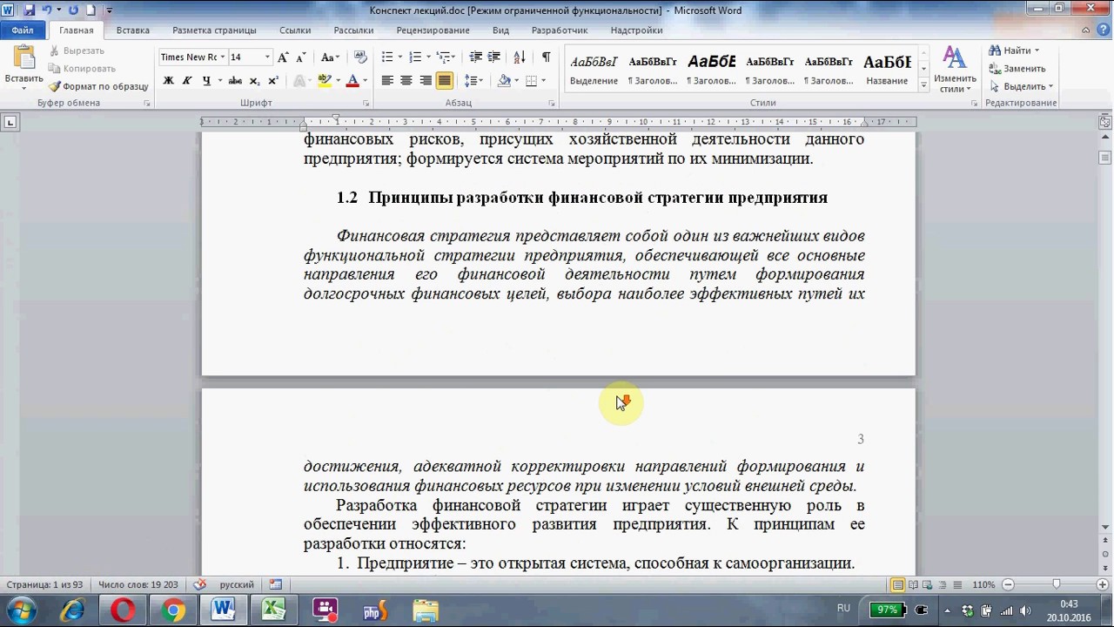Screen dimensions: 1114x627
Task: Switch to the Вставка tab
Action: 133,30
